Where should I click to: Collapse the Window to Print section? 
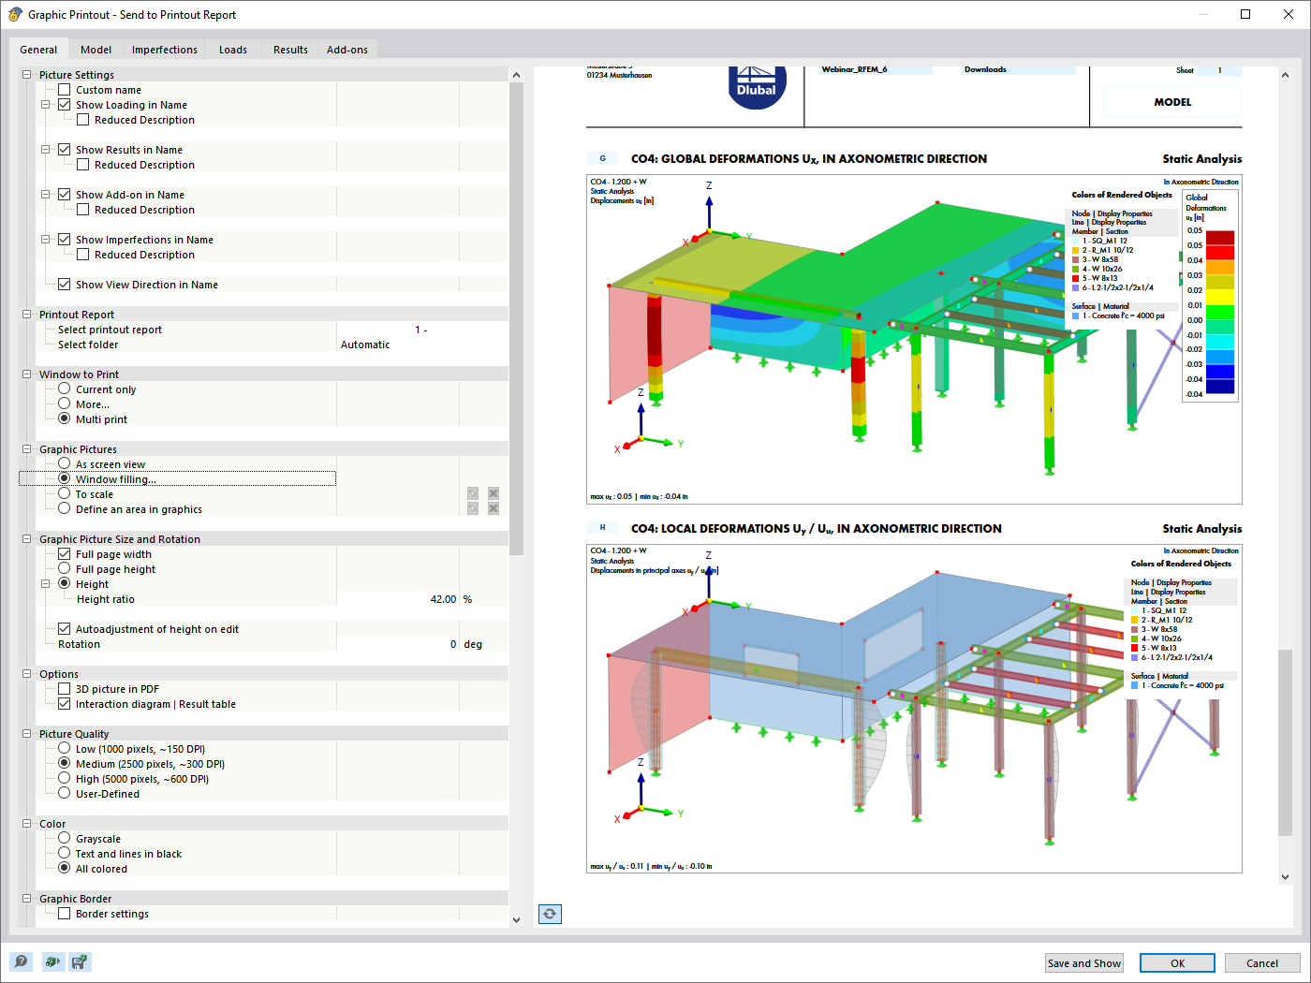[27, 374]
